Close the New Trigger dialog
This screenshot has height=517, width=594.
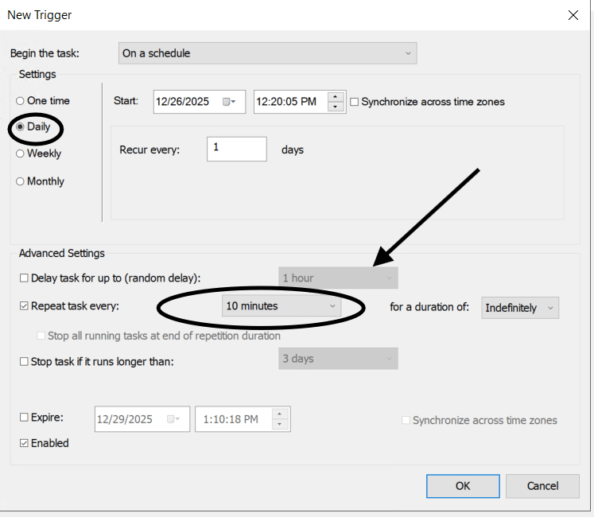[x=573, y=14]
